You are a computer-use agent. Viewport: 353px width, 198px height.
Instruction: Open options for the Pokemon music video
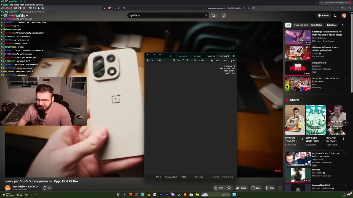tap(345, 32)
